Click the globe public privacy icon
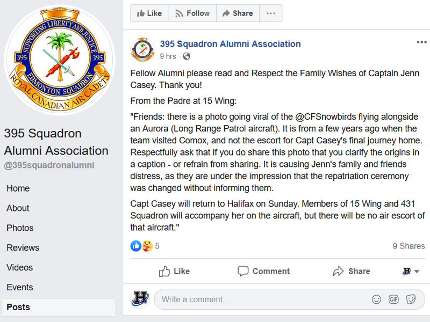 click(187, 56)
